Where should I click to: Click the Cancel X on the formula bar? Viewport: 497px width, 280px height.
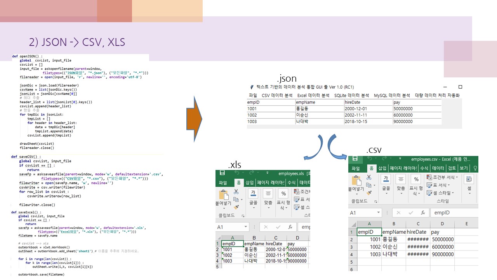pyautogui.click(x=398, y=212)
